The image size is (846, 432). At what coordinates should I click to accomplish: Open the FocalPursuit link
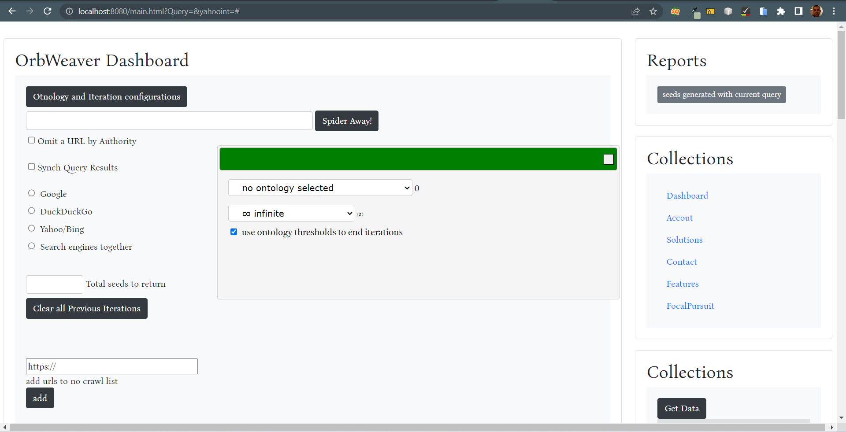point(690,306)
